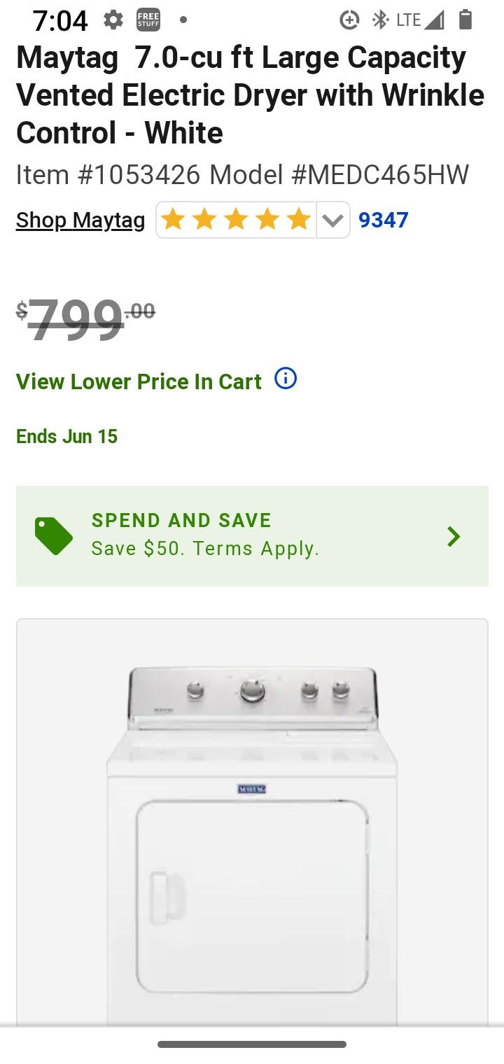Open the Shop Maytag link
Image resolution: width=504 pixels, height=1064 pixels.
click(x=80, y=220)
